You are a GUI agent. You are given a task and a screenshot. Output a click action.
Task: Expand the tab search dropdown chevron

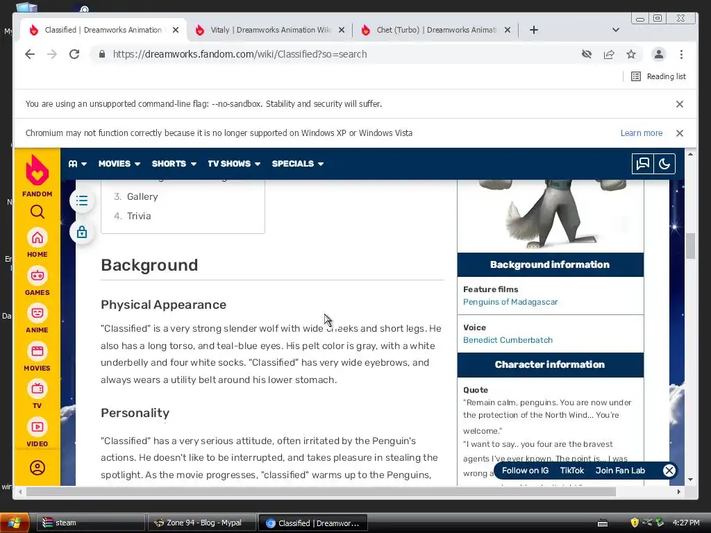coord(615,30)
